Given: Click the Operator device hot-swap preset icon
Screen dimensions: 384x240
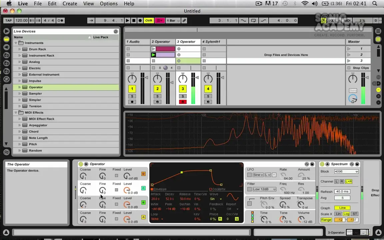Looking at the screenshot, I should coord(307,164).
